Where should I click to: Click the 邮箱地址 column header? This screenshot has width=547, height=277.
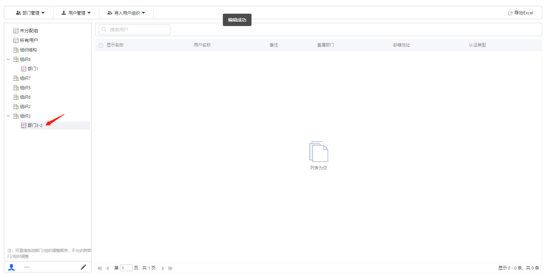coord(401,45)
